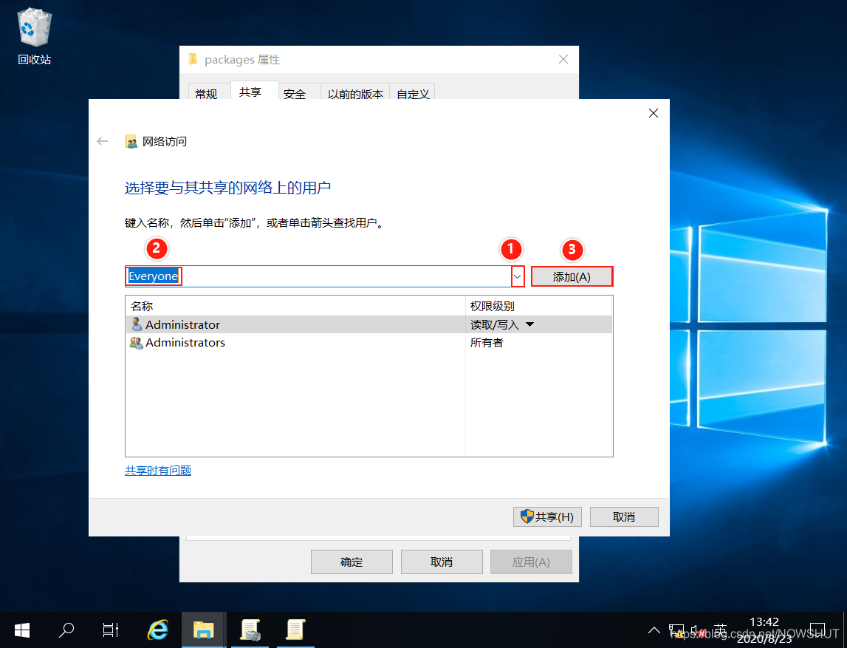The width and height of the screenshot is (847, 648).
Task: Close the Network Access wizard window
Action: point(654,113)
